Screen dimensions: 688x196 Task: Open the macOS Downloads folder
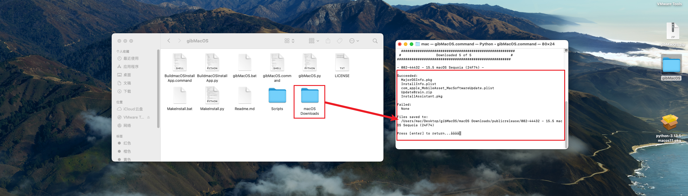point(310,95)
